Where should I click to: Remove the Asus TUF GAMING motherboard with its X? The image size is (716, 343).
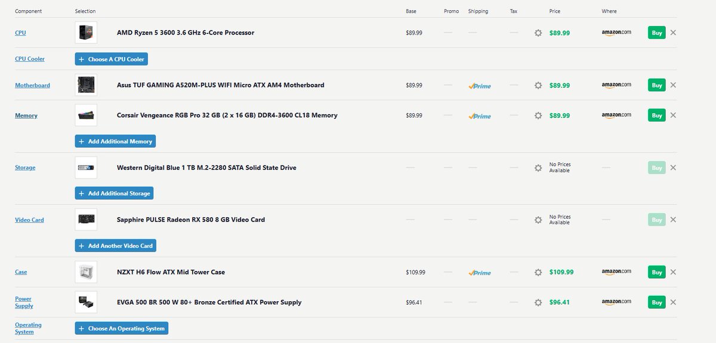(673, 85)
